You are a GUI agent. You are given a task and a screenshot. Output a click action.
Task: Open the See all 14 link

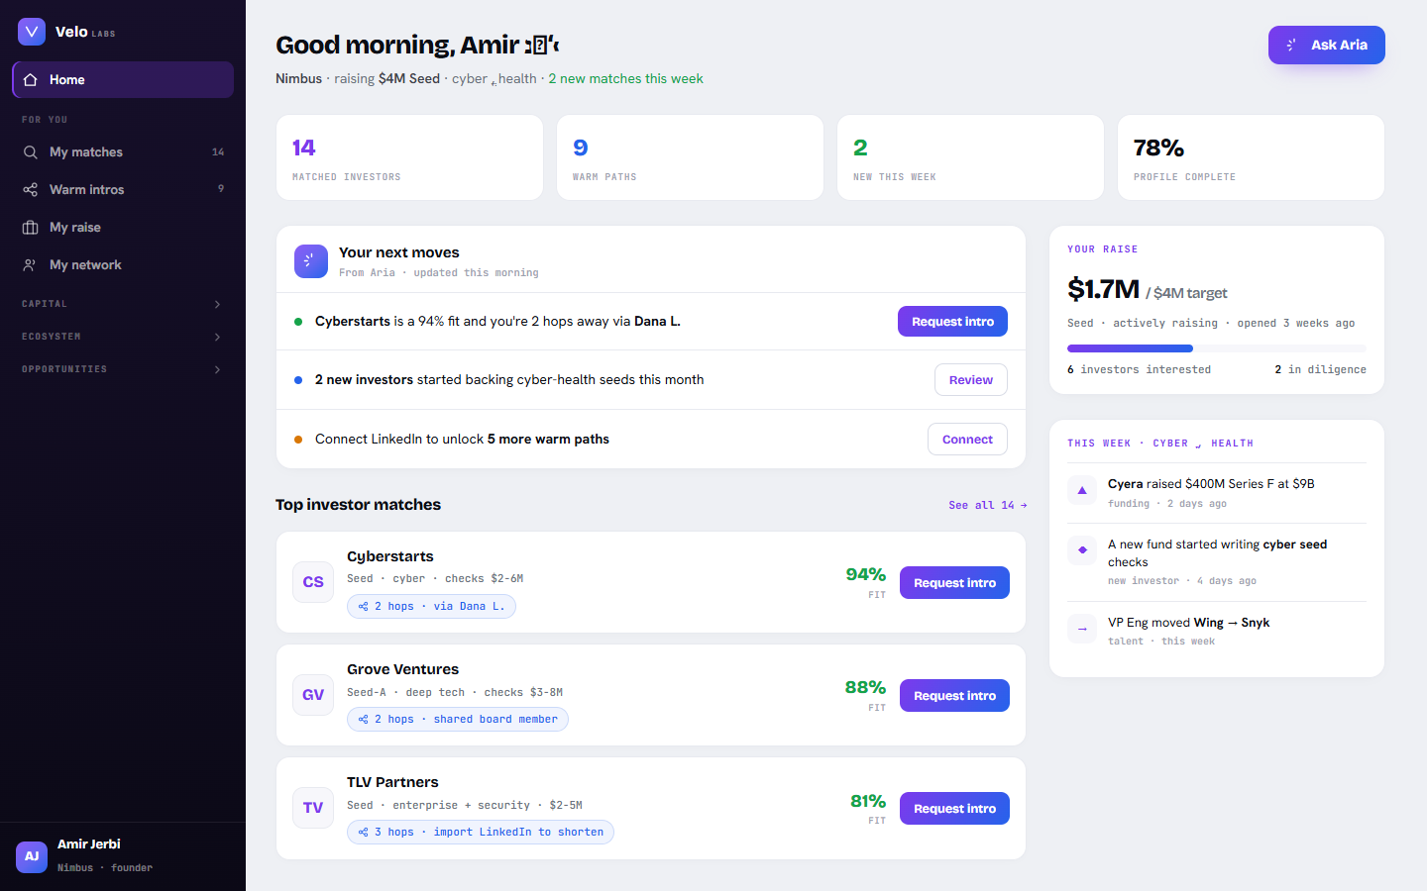coord(987,505)
